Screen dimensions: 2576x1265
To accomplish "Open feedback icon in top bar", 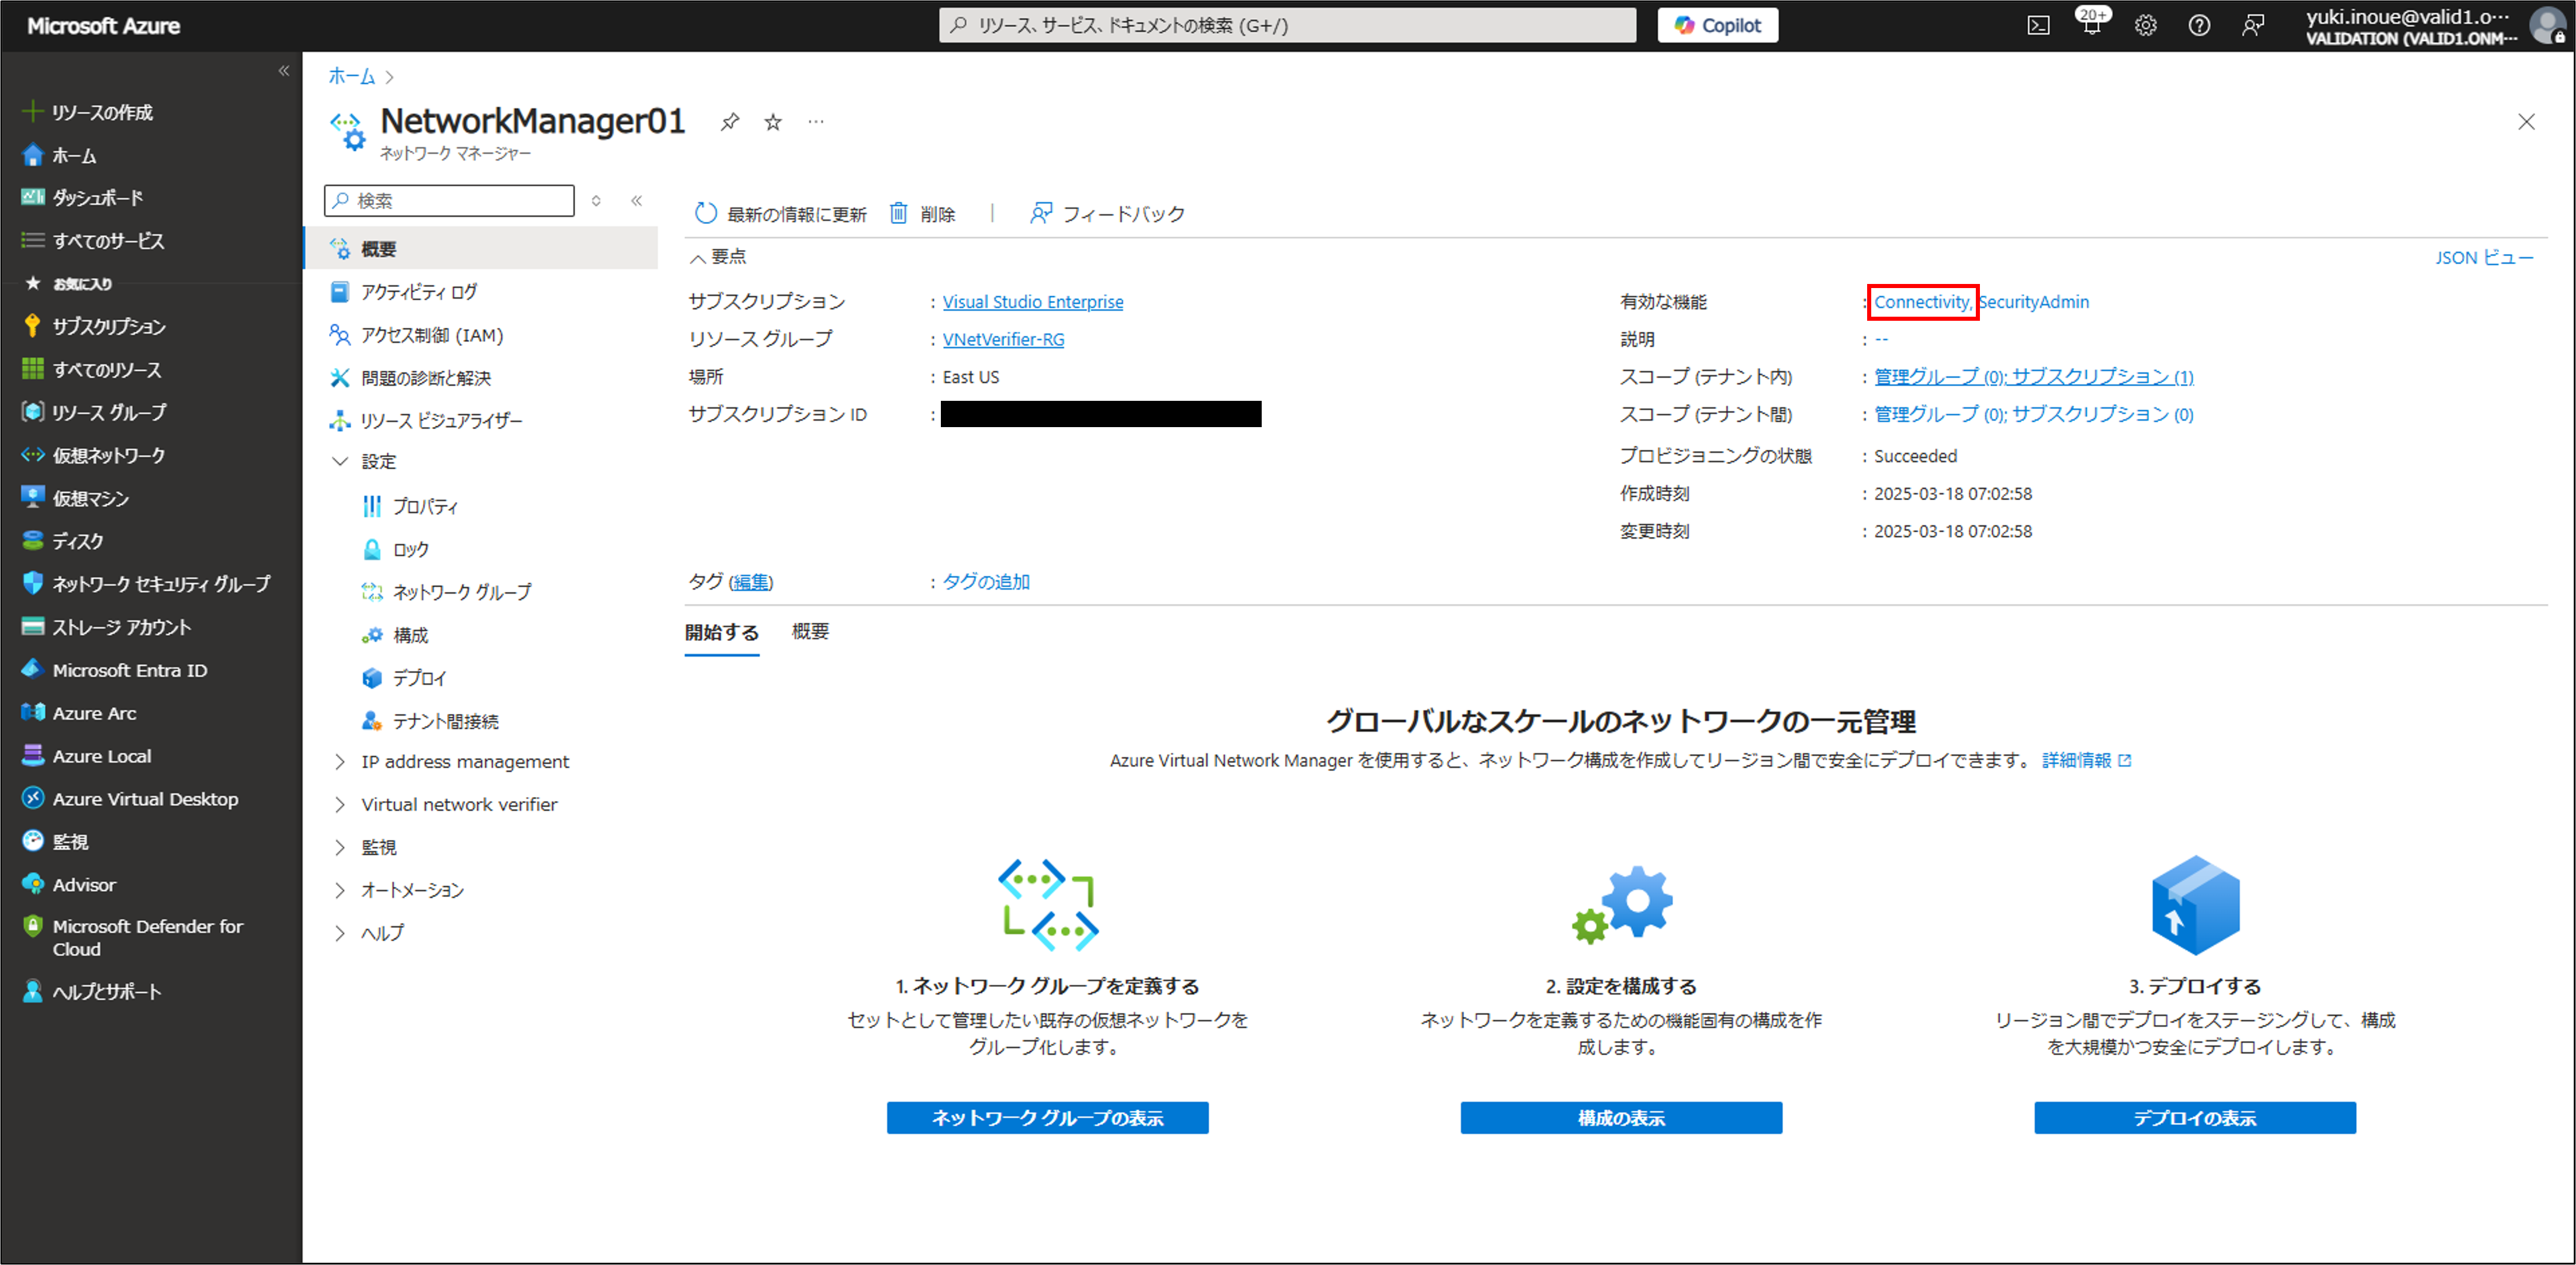I will point(2253,26).
